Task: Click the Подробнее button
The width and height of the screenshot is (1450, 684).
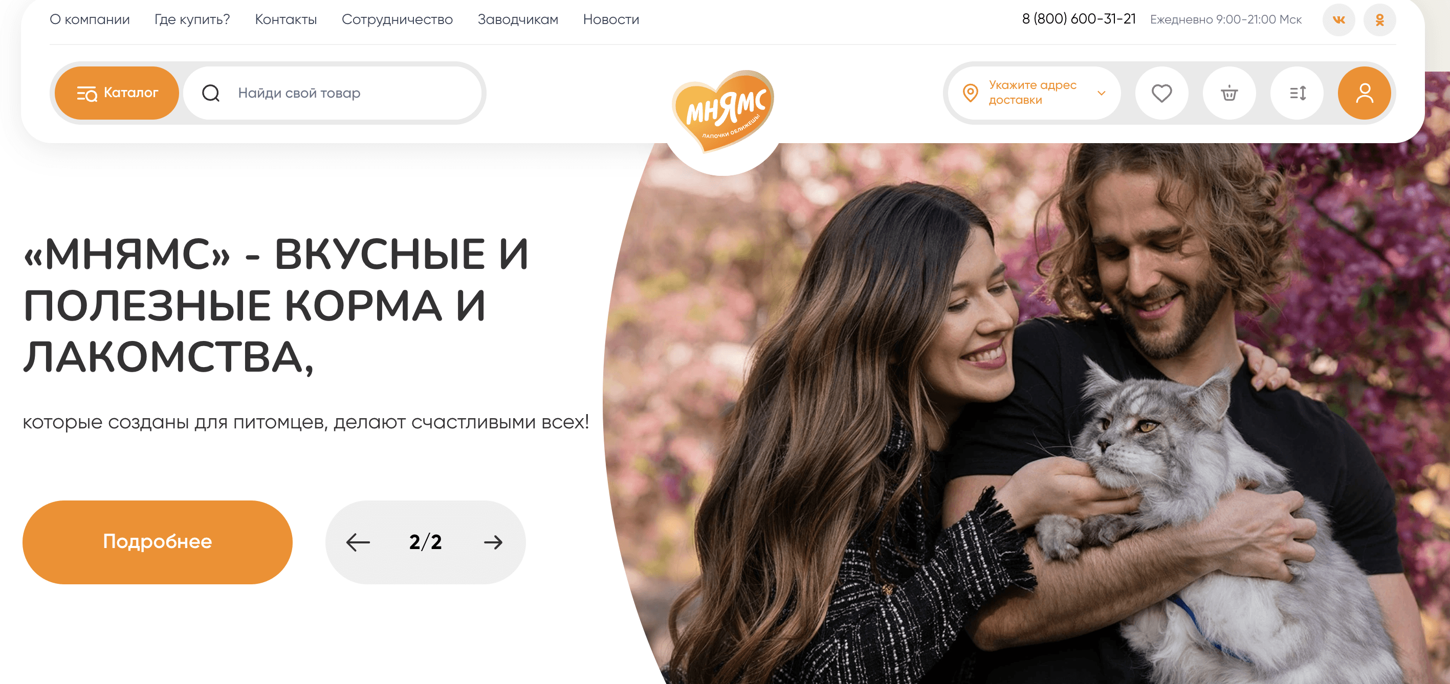Action: tap(158, 542)
